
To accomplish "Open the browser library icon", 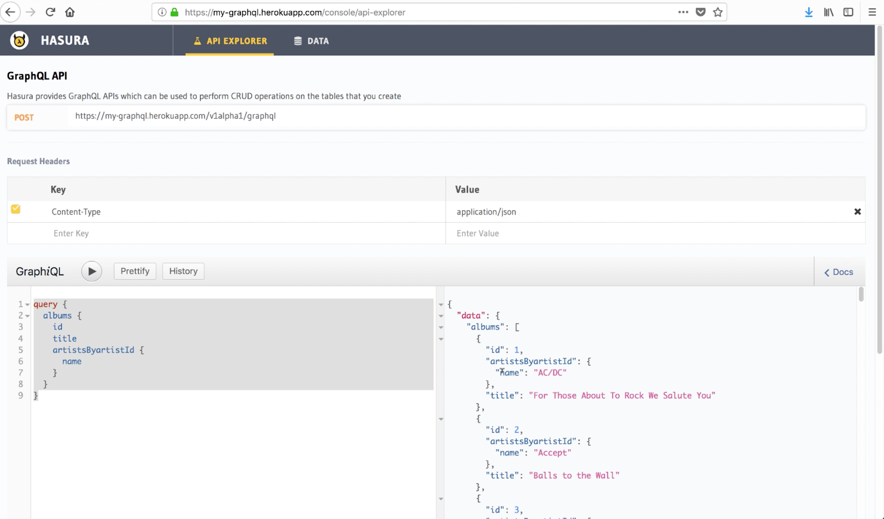I will click(828, 12).
